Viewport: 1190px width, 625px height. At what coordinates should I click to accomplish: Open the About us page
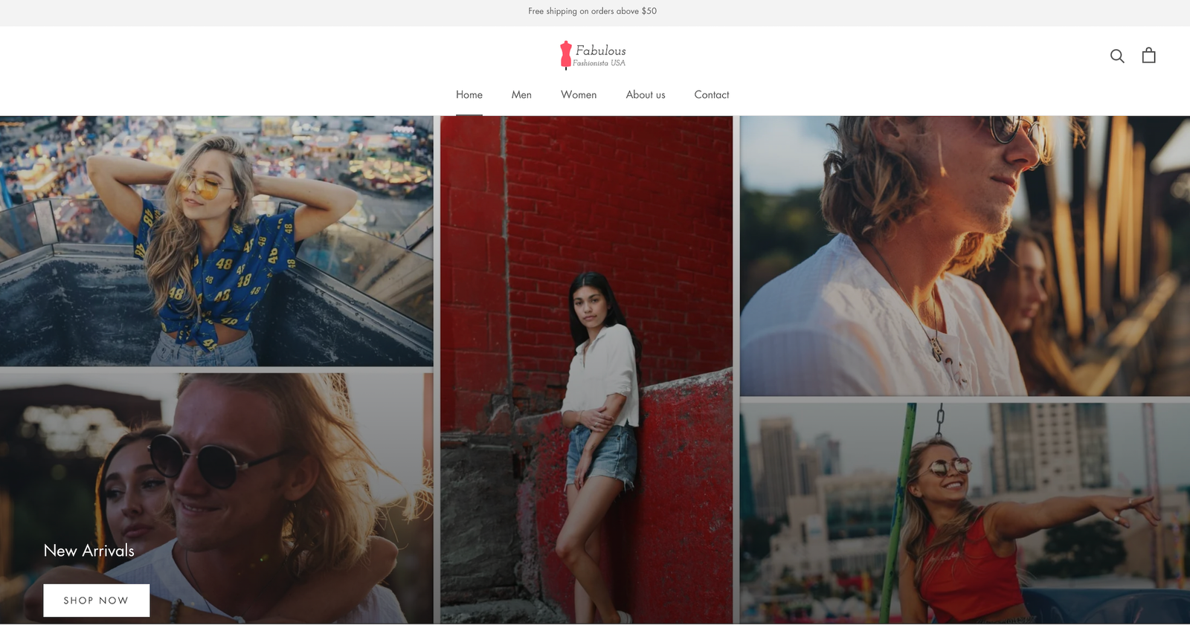point(646,94)
